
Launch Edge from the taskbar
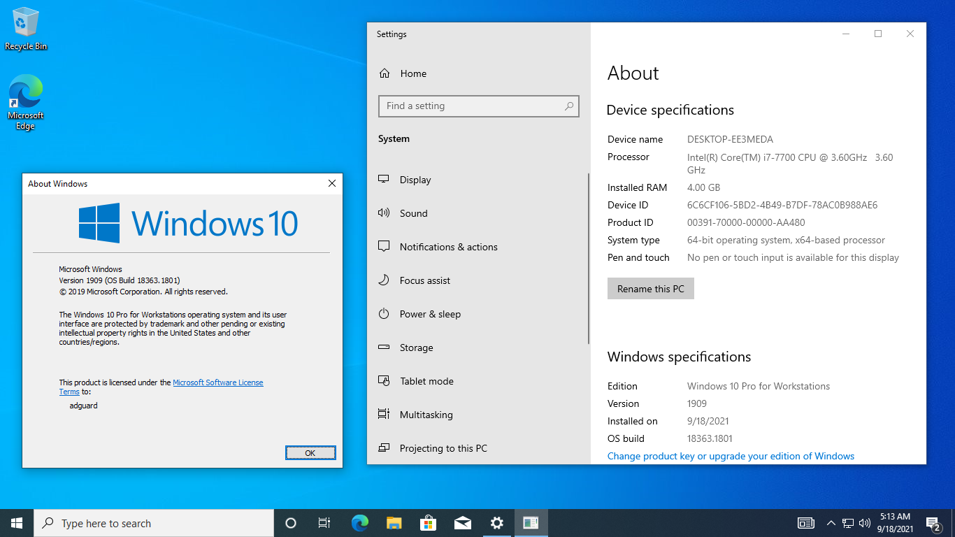click(x=360, y=523)
